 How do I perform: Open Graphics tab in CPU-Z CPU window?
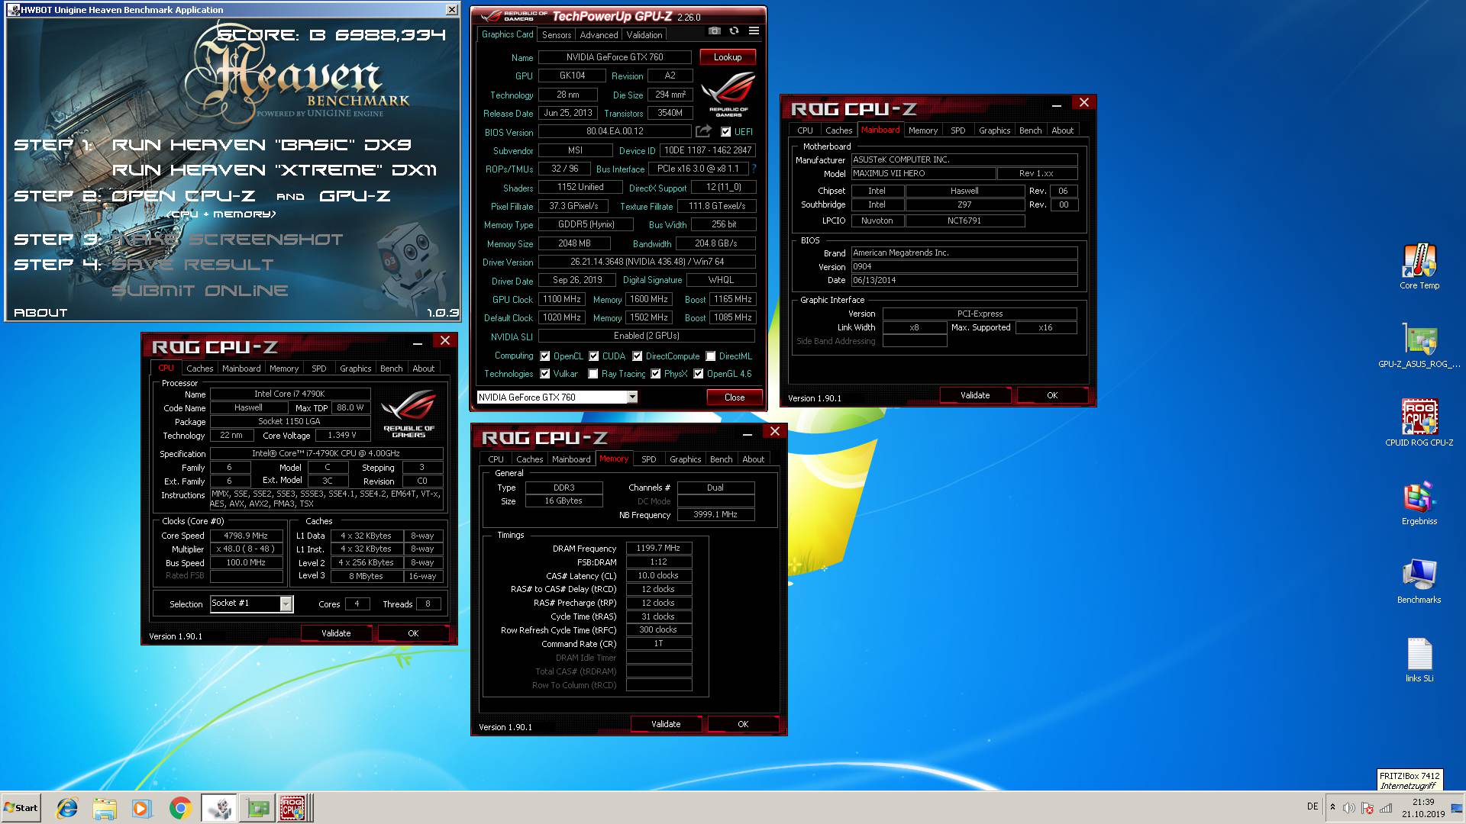(x=355, y=369)
